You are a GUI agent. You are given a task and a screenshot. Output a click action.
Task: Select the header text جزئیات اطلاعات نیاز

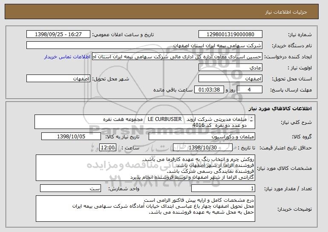point(286,12)
